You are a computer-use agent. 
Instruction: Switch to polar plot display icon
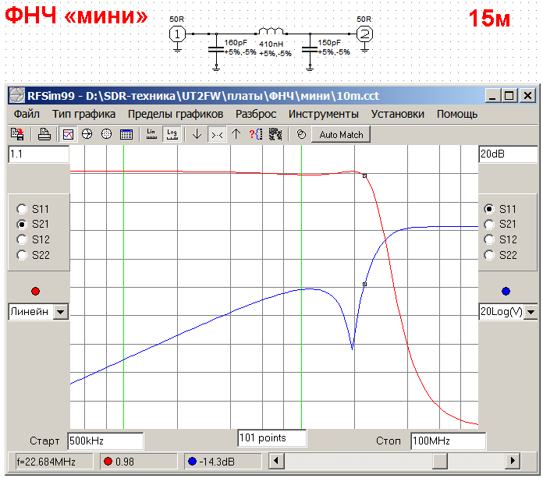(106, 134)
